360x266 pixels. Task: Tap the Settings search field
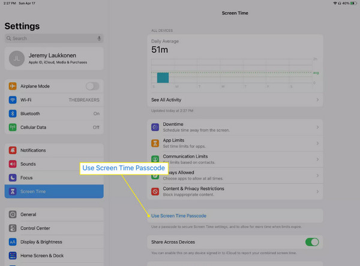(x=54, y=38)
